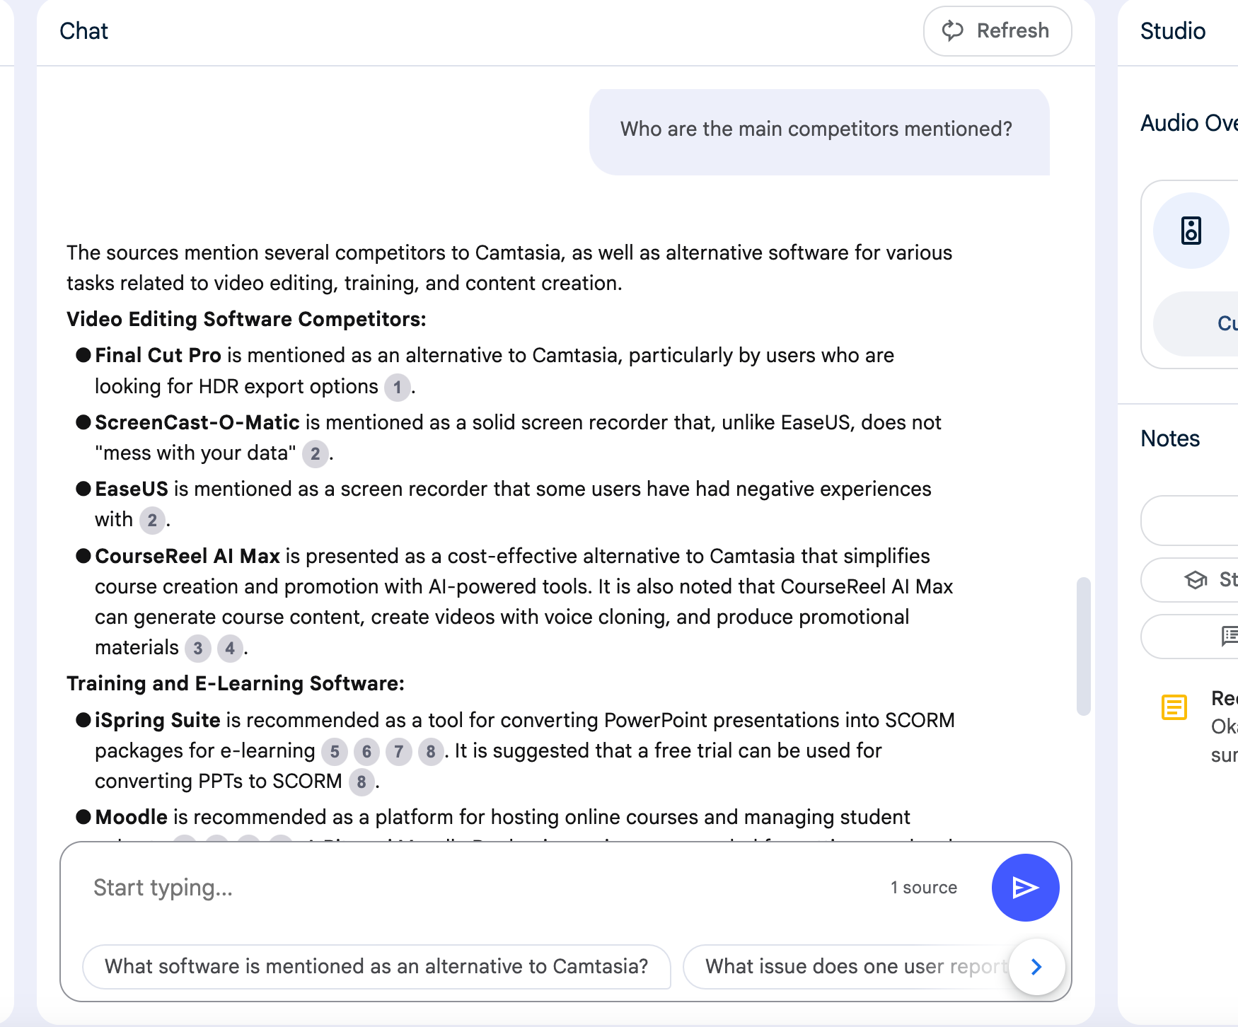Click the Audio Overview speaker icon in Studio
The width and height of the screenshot is (1238, 1027).
(x=1191, y=231)
